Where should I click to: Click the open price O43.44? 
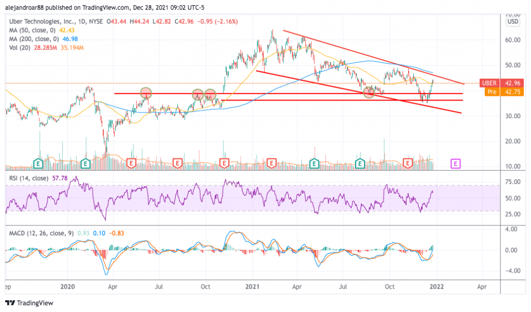click(x=117, y=21)
